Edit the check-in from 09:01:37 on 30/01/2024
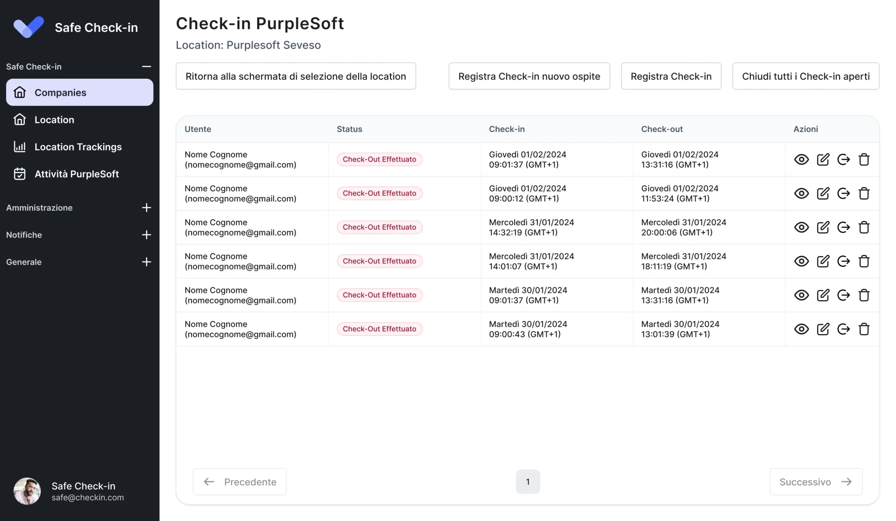Screen dimensions: 896x521 (x=823, y=295)
